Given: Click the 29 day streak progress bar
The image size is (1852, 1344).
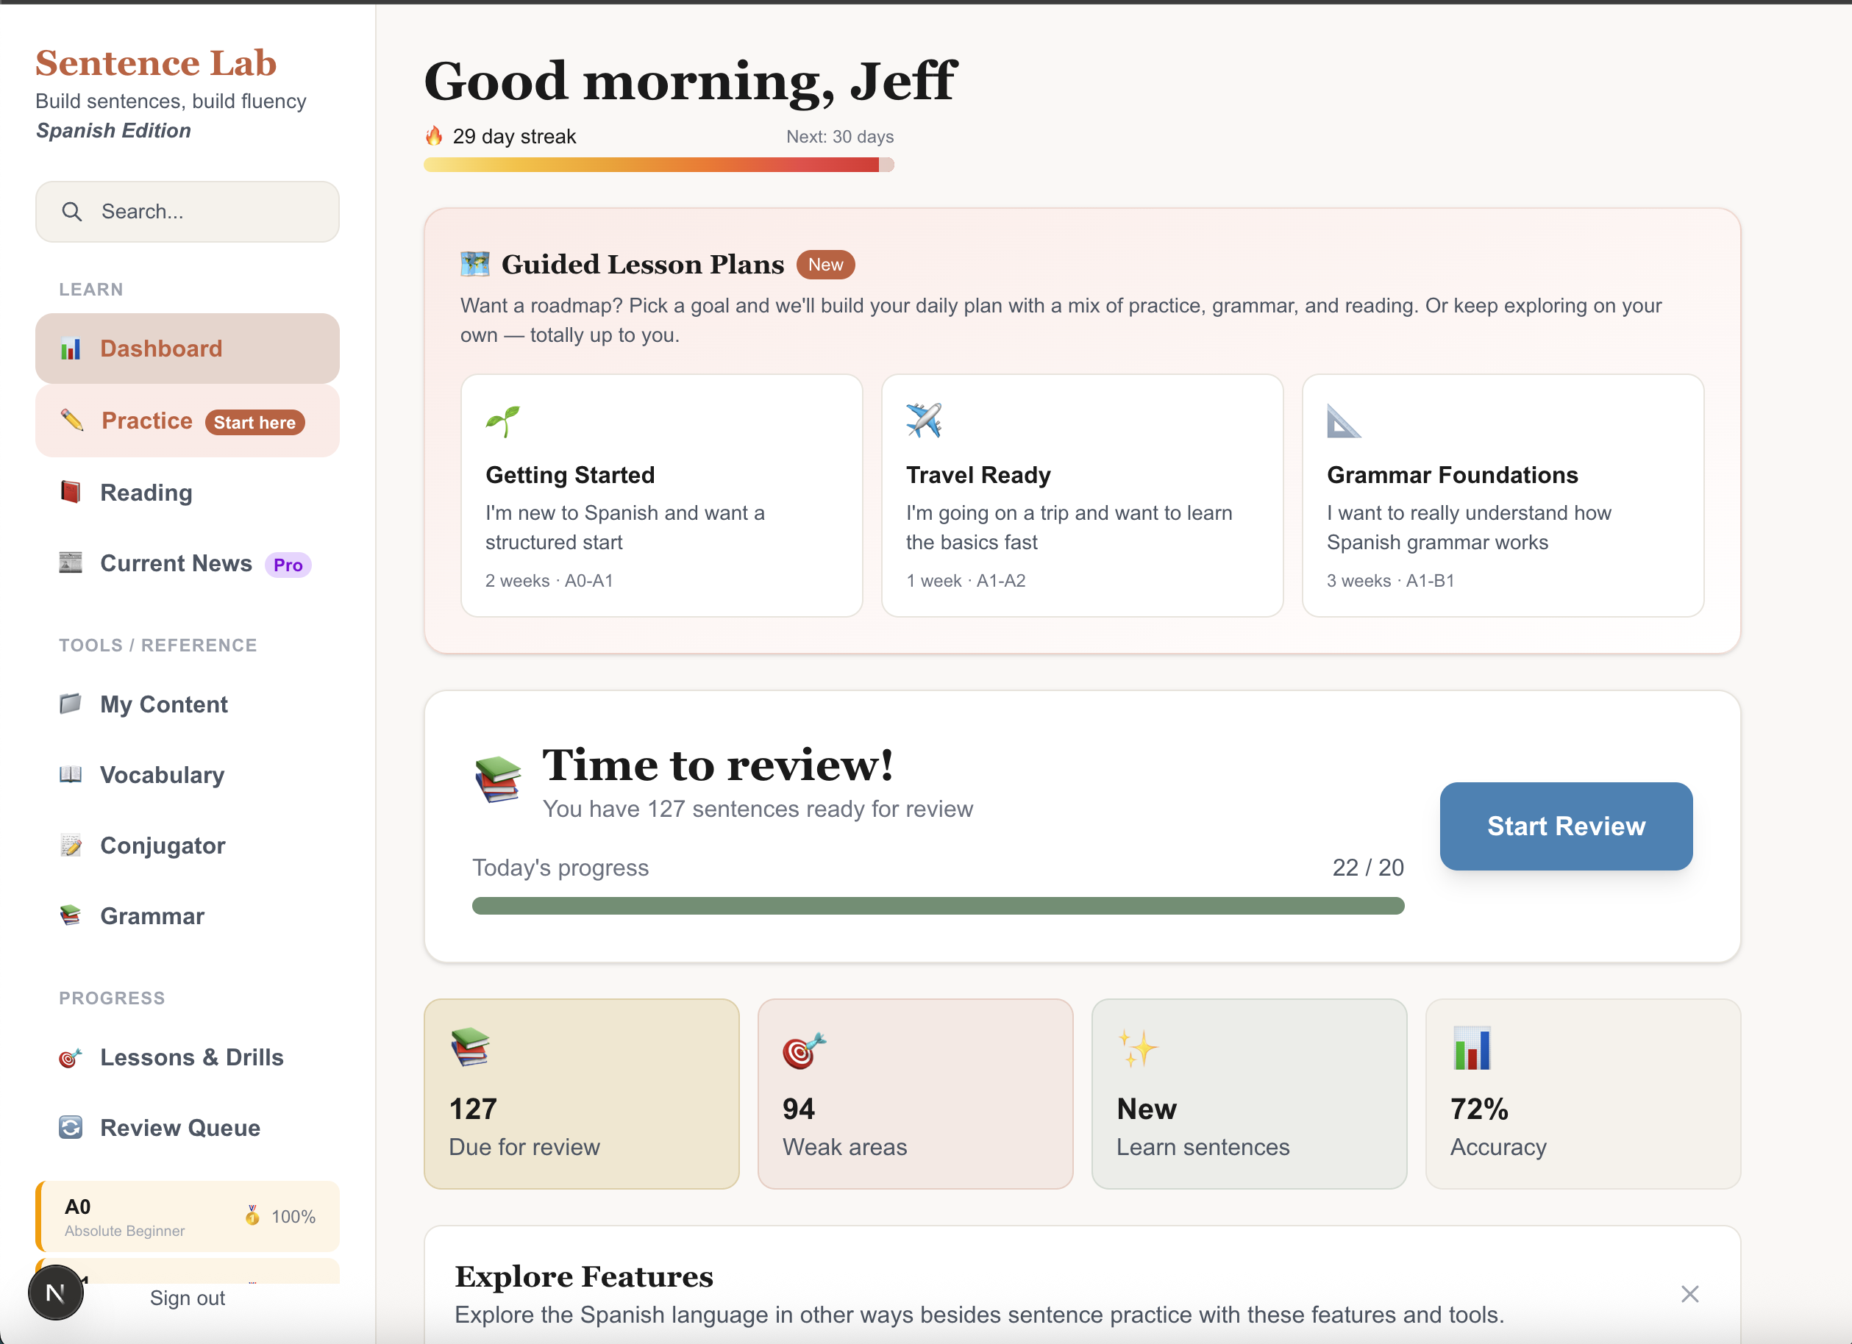Looking at the screenshot, I should (x=659, y=165).
